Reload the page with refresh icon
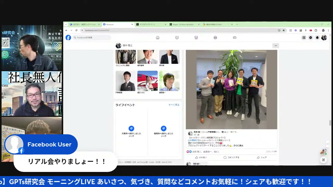 point(76,30)
